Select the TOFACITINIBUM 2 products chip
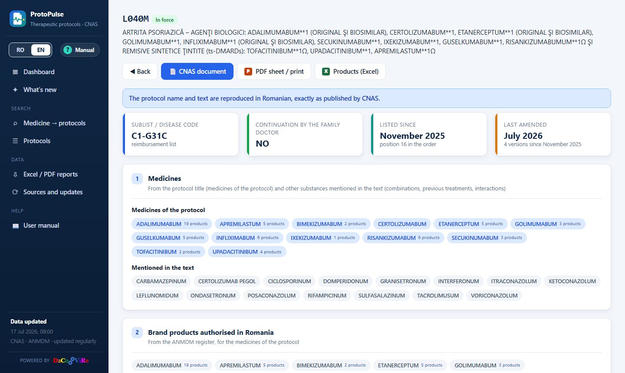Viewport: 625px width, 373px height. 168,252
